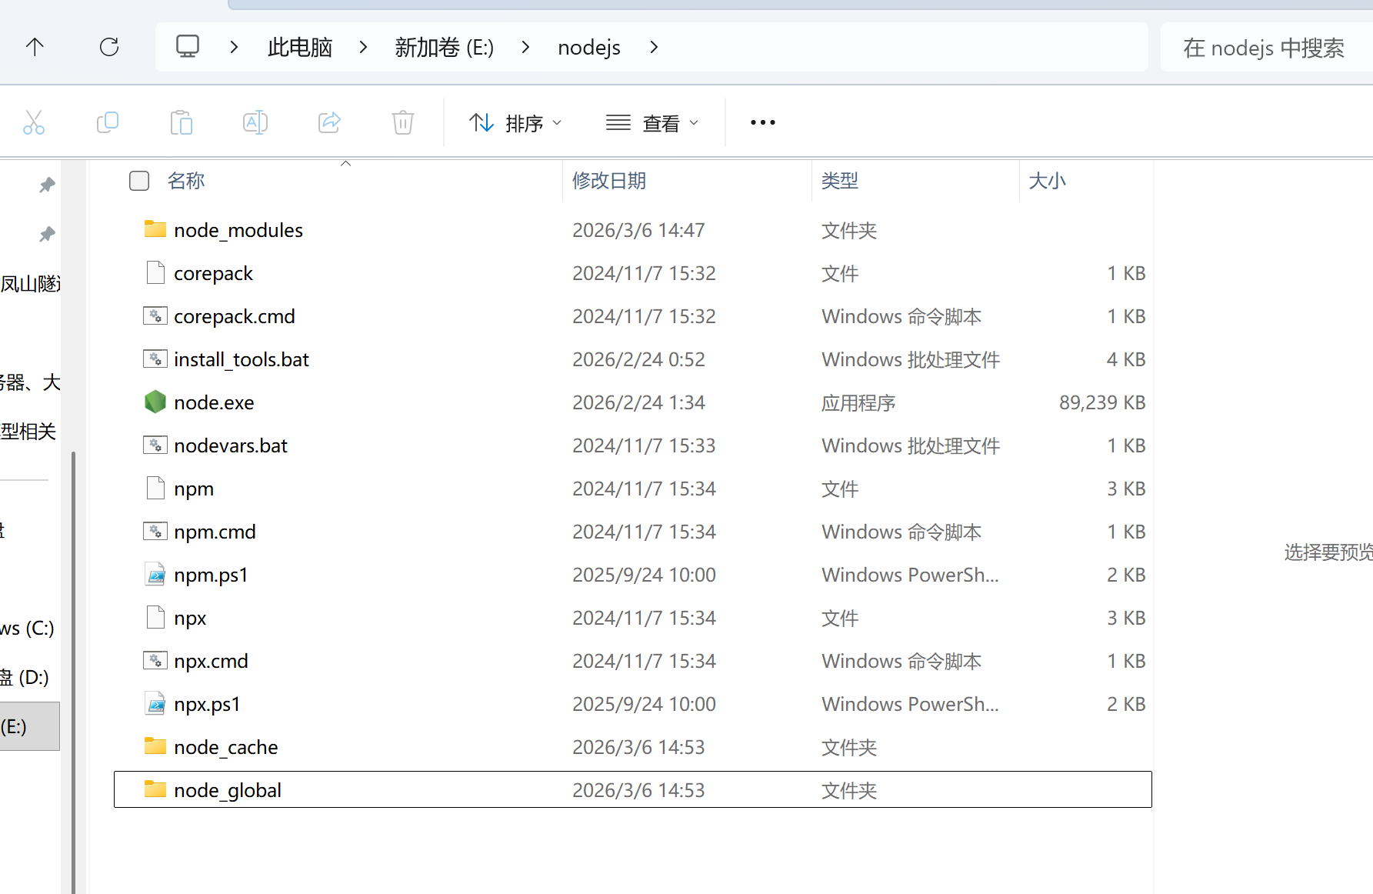Screen dimensions: 1373x894
Task: Open the three-dot more options menu
Action: 762,122
